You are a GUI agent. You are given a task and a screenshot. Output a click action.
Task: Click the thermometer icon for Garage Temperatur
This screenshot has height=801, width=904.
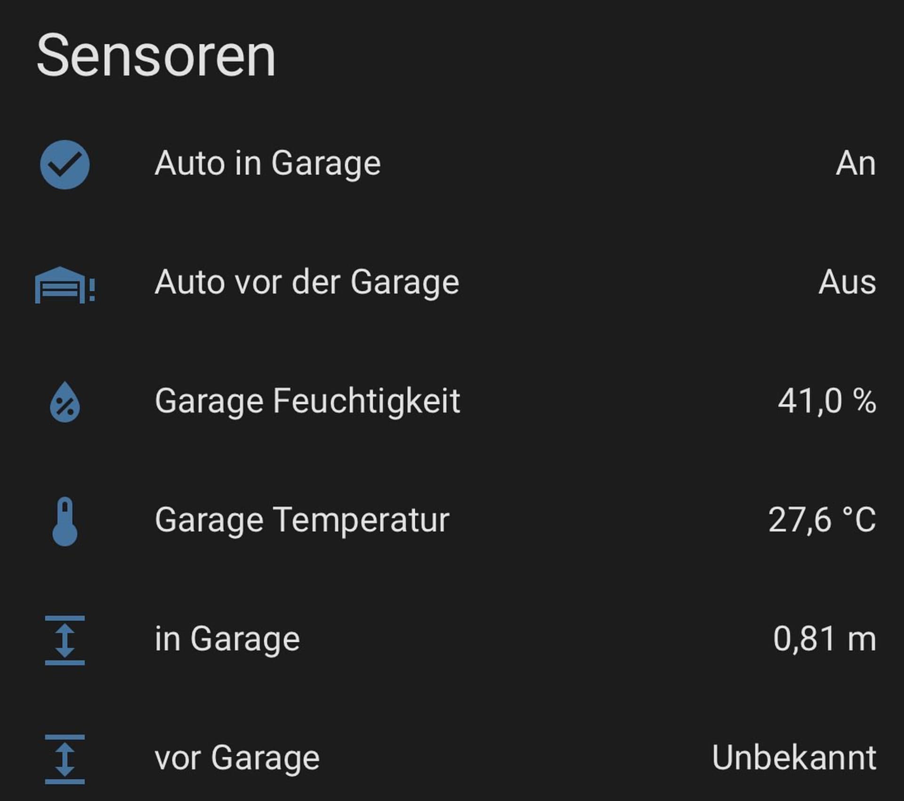click(x=65, y=521)
